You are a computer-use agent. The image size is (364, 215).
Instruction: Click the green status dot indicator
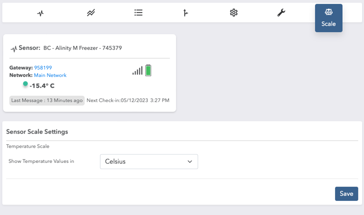point(25,84)
